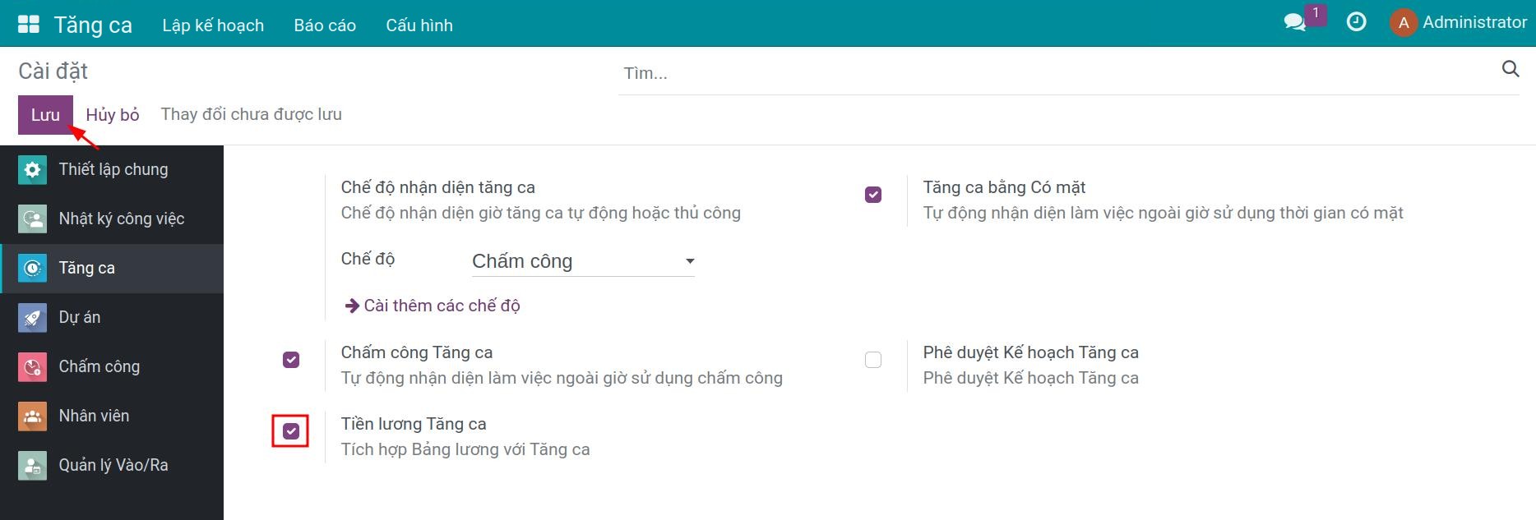Select Thiết lập chung settings tab
The image size is (1536, 520).
(x=112, y=170)
